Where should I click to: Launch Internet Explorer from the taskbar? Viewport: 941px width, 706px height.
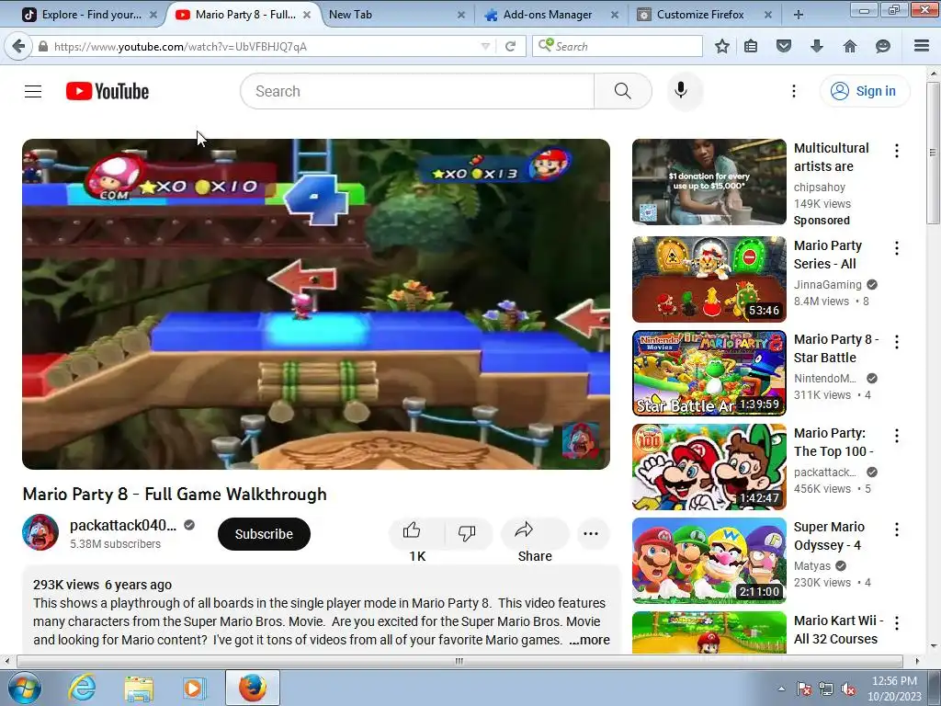pyautogui.click(x=82, y=688)
